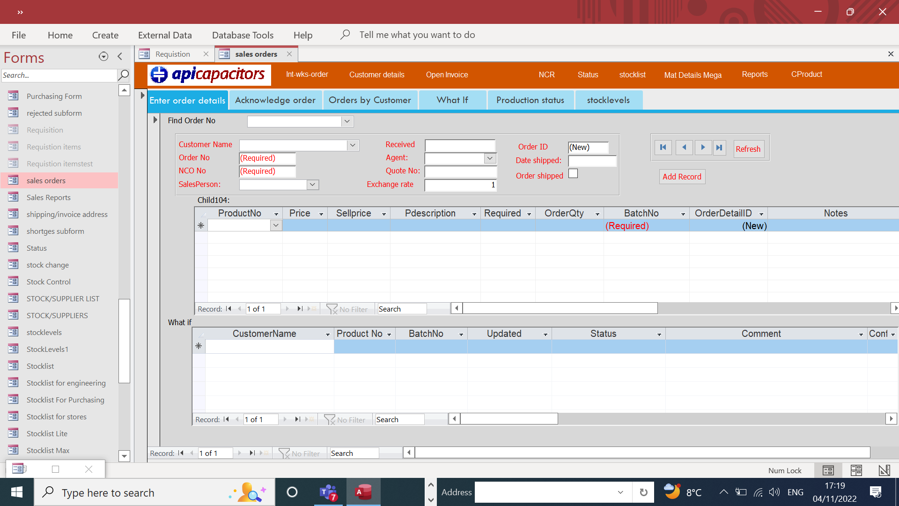Image resolution: width=899 pixels, height=506 pixels.
Task: Switch to Orders by Customer tab
Action: pos(370,100)
